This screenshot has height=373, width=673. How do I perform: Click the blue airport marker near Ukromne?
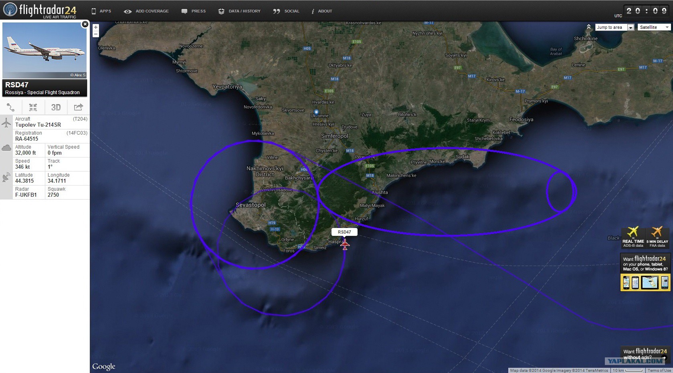pyautogui.click(x=316, y=112)
